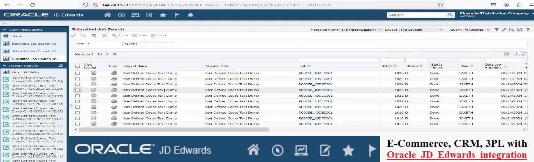Toggle the select-all checkbox in grid header

pyautogui.click(x=77, y=66)
